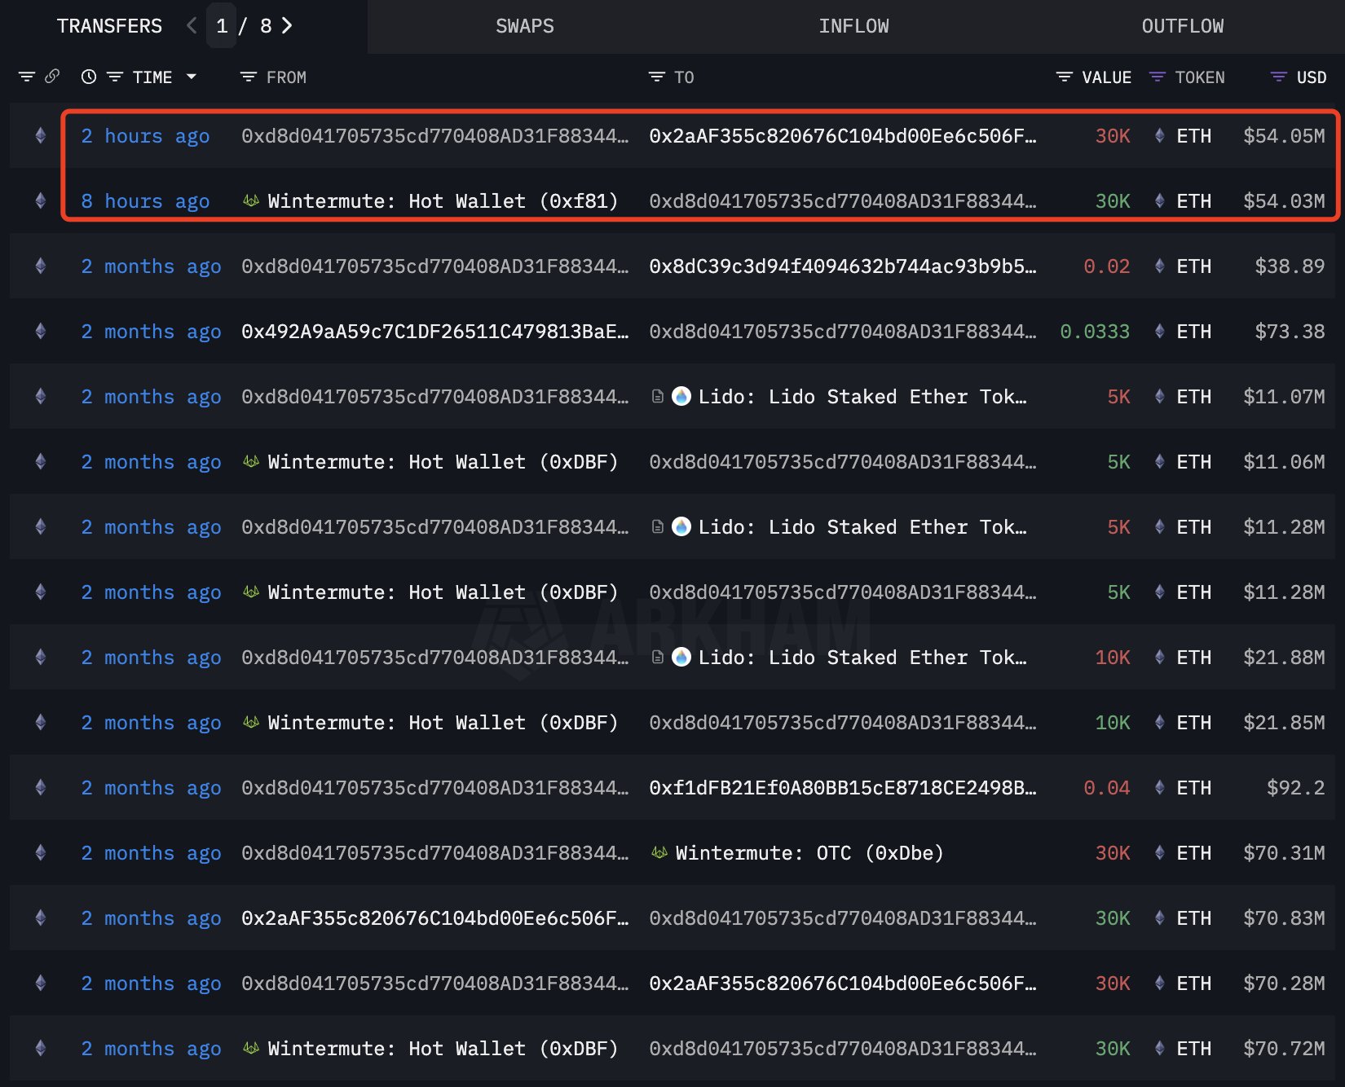
Task: Click the page number field showing 1
Action: point(222,26)
